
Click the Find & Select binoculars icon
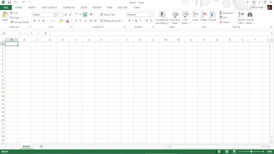pyautogui.click(x=250, y=15)
